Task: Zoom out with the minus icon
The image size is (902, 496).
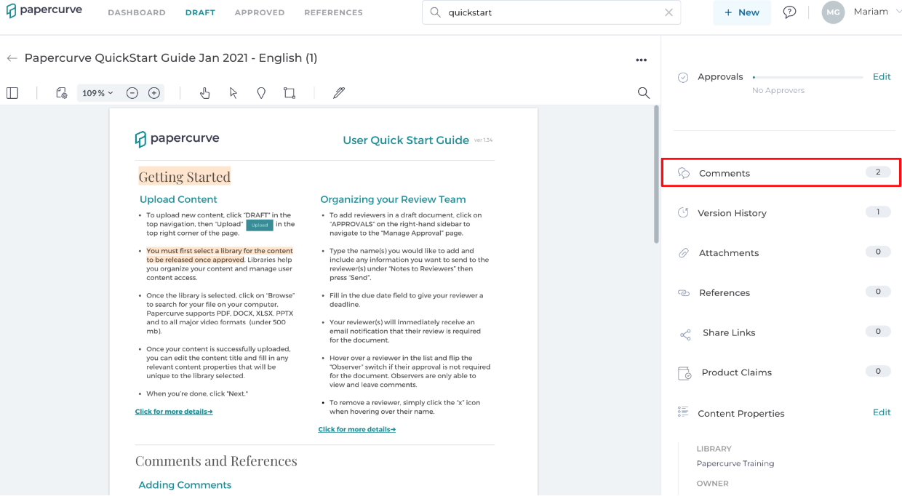Action: (132, 93)
